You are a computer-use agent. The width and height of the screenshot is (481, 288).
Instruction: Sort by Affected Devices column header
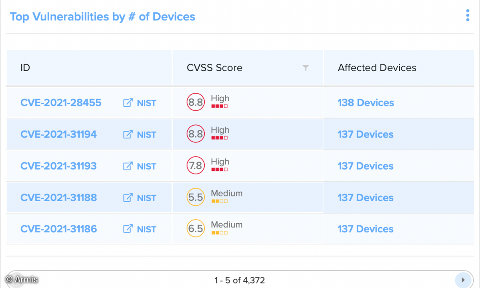pyautogui.click(x=377, y=68)
